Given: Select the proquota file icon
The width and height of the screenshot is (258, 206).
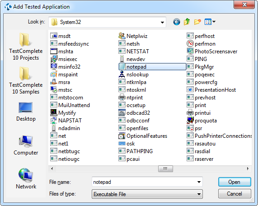Looking at the screenshot, I should [190, 121].
